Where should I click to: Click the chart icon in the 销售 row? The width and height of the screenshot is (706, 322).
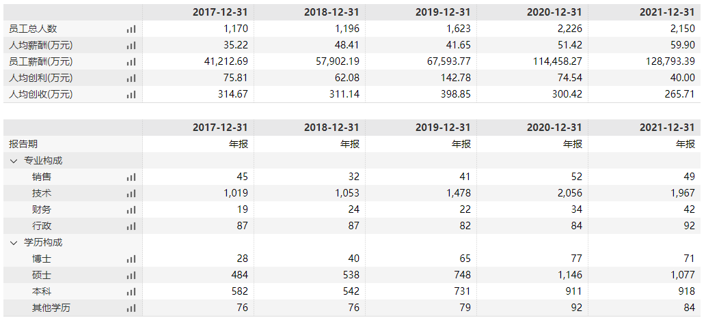click(x=131, y=177)
